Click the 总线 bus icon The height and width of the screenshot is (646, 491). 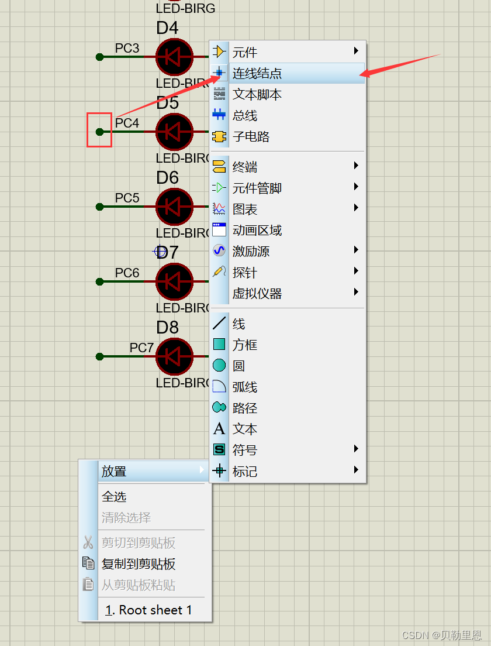tap(219, 115)
